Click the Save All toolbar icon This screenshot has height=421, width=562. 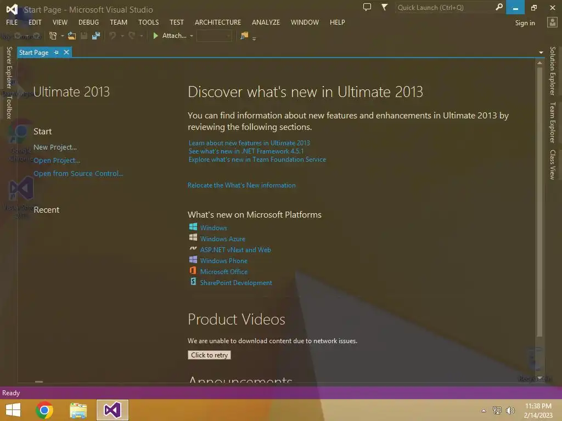(x=96, y=36)
